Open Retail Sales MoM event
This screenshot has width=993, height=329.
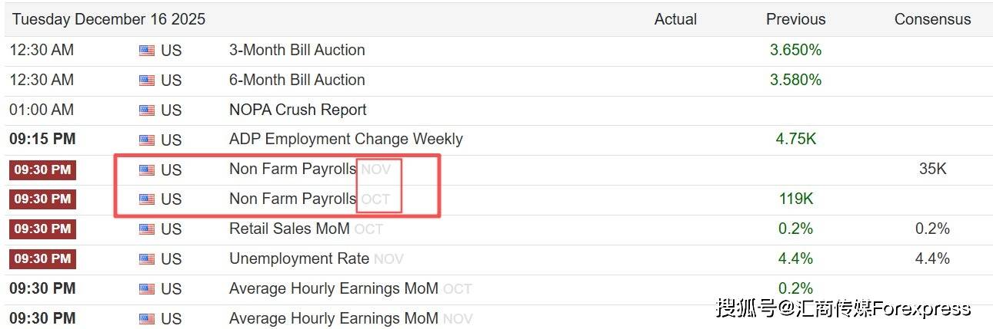pyautogui.click(x=289, y=229)
